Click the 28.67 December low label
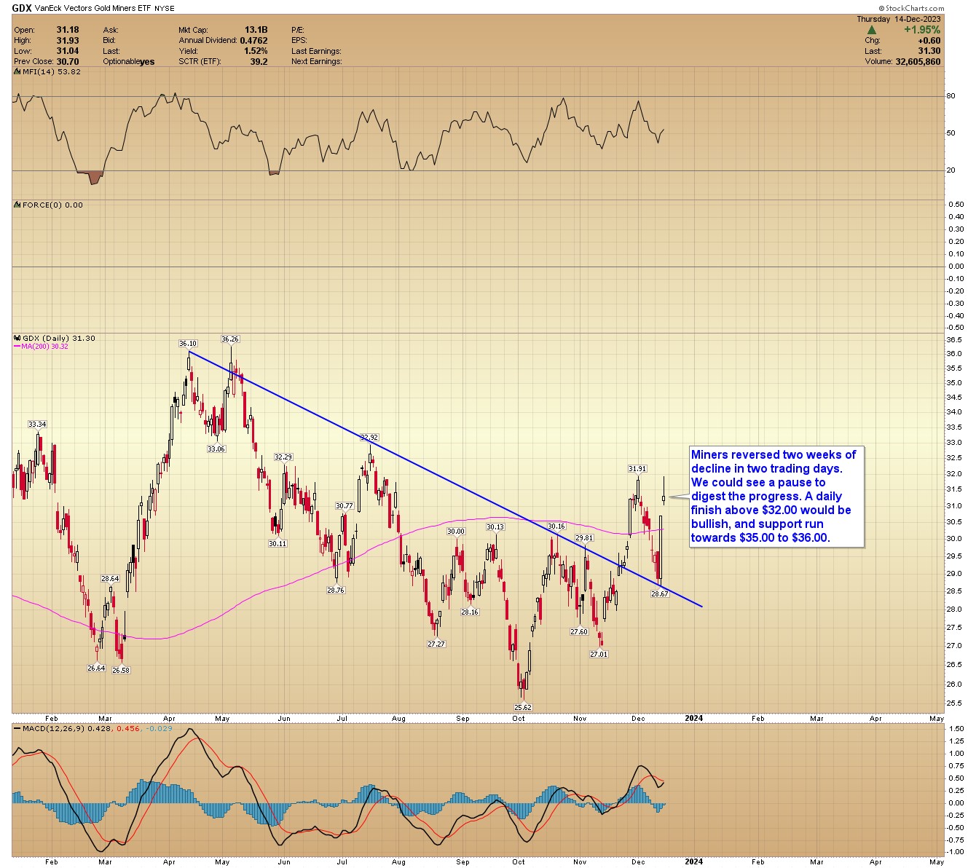The height and width of the screenshot is (868, 976). [659, 594]
